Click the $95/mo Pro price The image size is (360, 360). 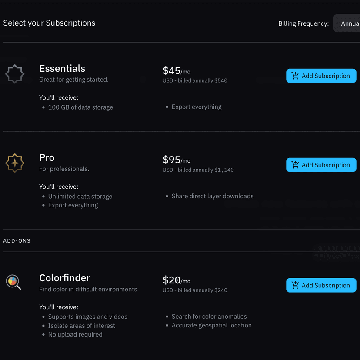tap(176, 160)
